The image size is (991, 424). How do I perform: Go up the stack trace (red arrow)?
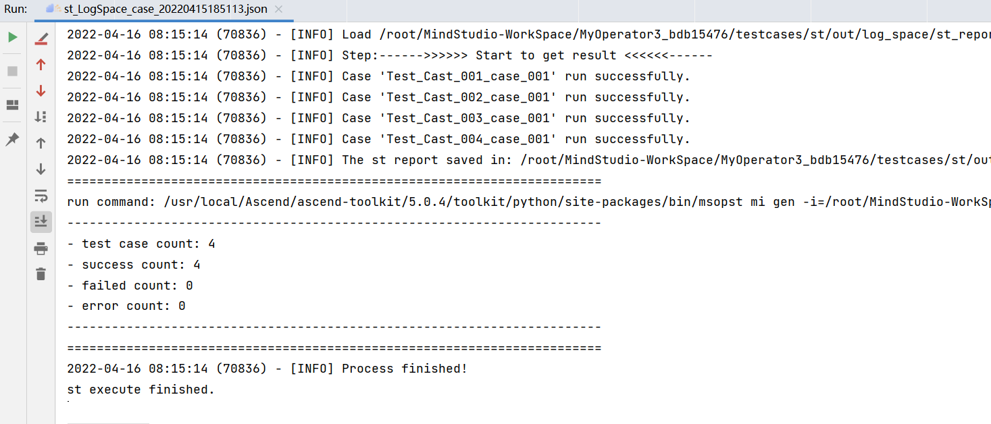pyautogui.click(x=41, y=65)
